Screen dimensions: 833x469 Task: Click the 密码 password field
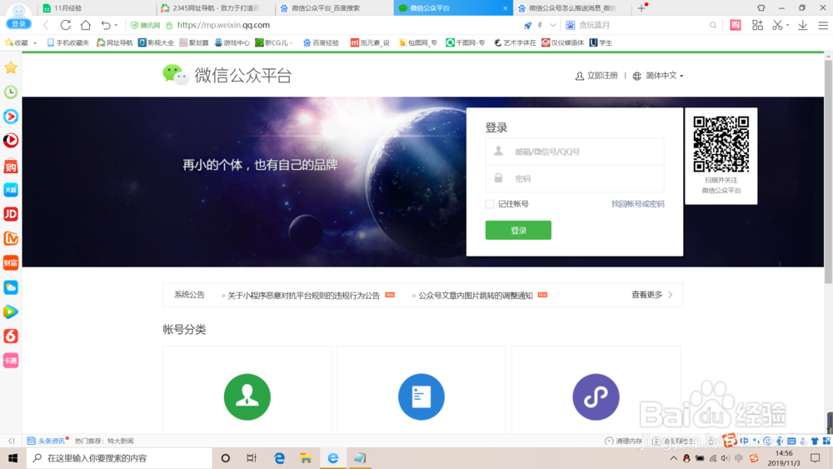click(x=575, y=178)
